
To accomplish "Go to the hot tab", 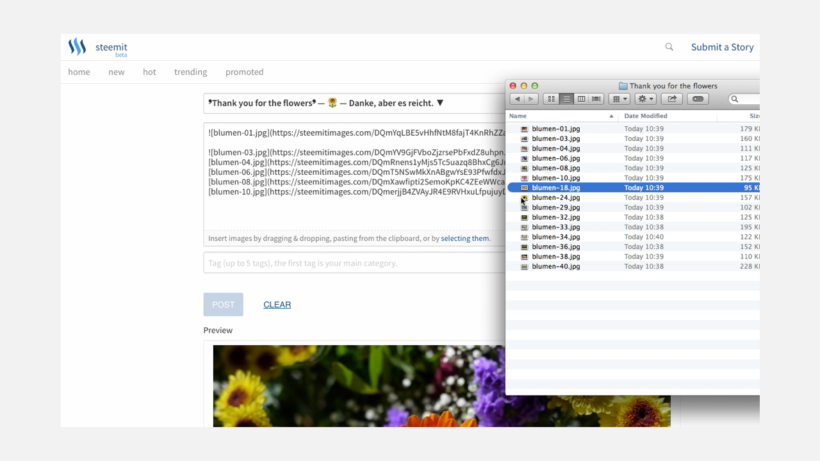I will (x=149, y=72).
